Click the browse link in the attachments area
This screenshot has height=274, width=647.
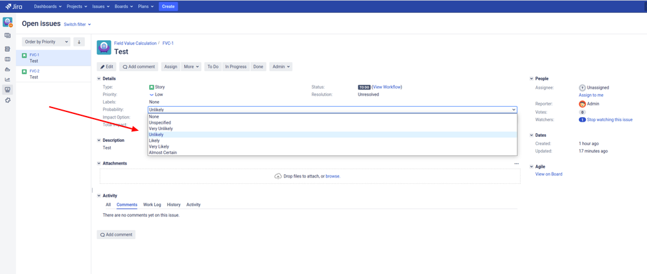(332, 176)
